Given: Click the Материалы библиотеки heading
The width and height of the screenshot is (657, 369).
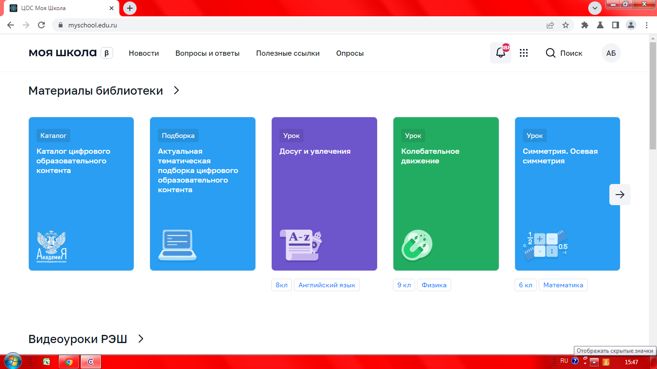Looking at the screenshot, I should click(96, 90).
